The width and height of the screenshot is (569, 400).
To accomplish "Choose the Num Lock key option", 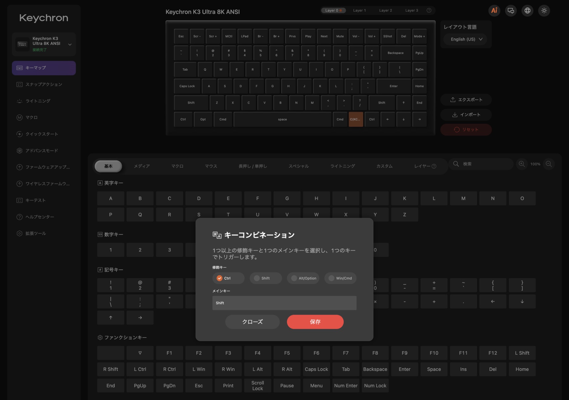I will (375, 385).
